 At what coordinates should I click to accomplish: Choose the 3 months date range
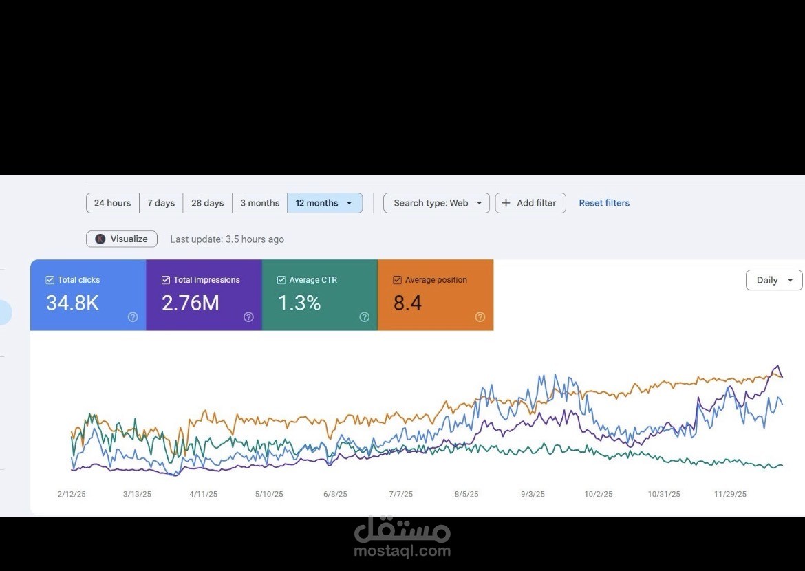pos(260,203)
